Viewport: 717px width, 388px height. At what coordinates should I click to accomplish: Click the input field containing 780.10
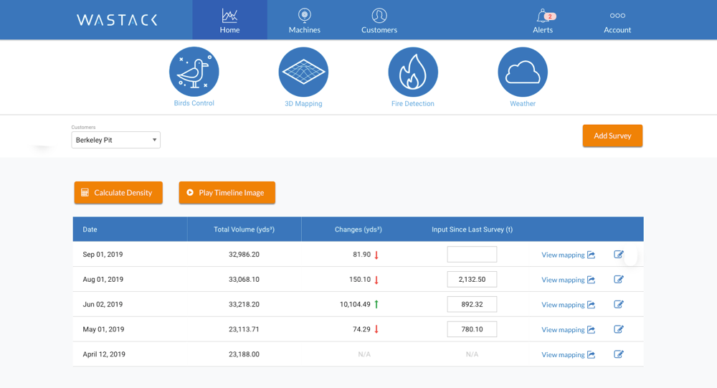point(472,329)
